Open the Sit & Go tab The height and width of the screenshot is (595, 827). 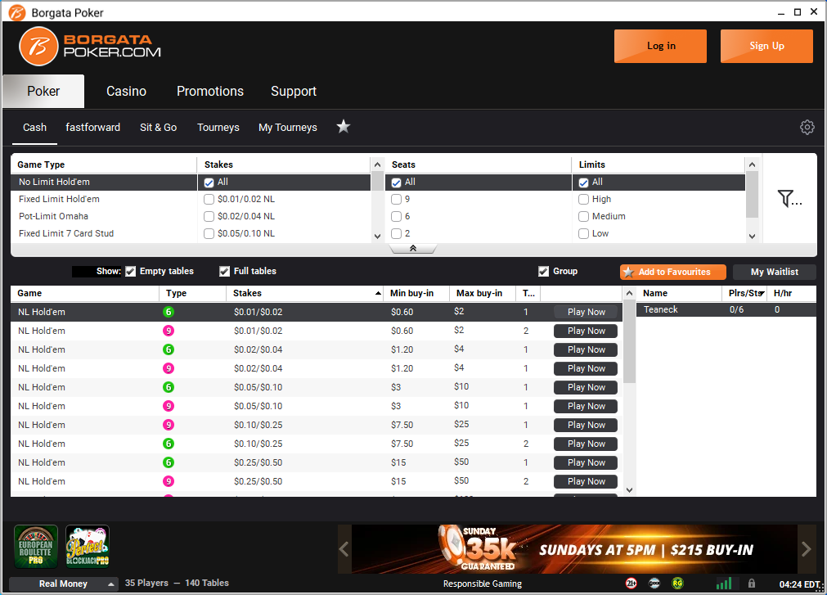point(158,127)
